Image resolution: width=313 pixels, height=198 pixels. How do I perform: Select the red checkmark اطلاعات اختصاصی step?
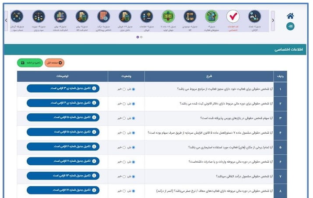[233, 16]
